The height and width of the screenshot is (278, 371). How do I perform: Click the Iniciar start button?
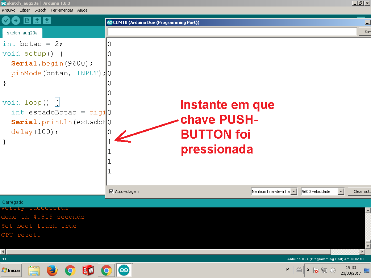pyautogui.click(x=11, y=270)
